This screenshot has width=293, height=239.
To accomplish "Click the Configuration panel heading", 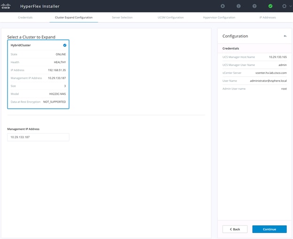I will click(x=235, y=36).
